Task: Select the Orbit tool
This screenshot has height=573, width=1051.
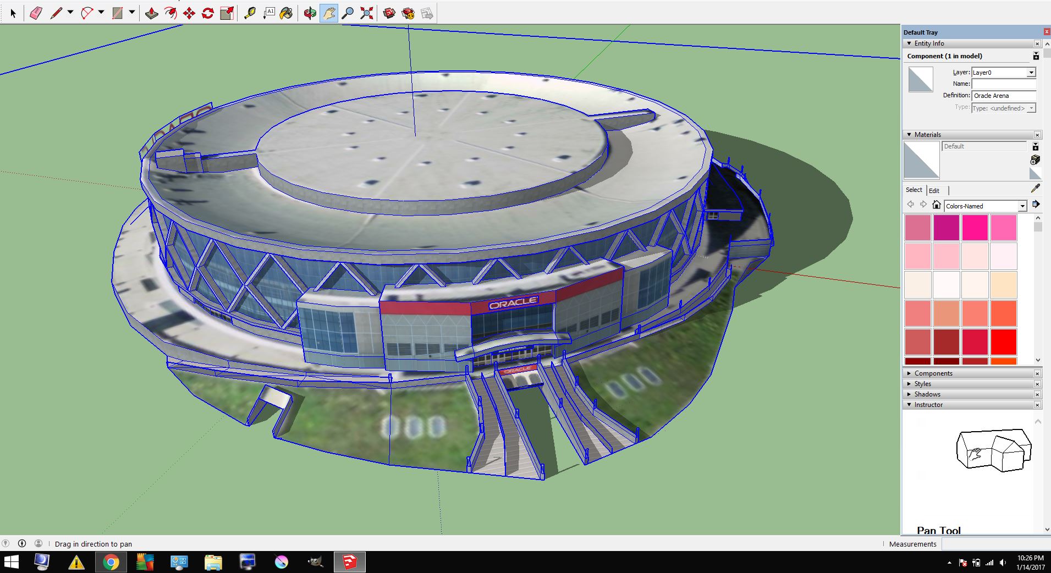Action: tap(310, 13)
